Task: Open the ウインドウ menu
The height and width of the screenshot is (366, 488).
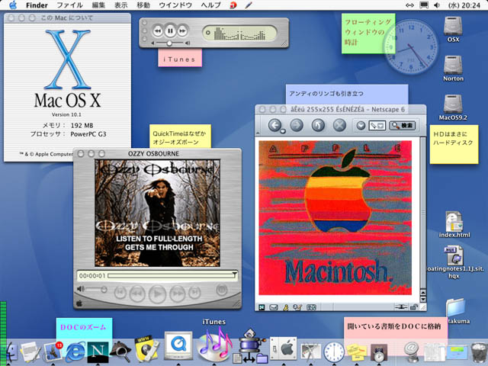Action: tap(175, 5)
